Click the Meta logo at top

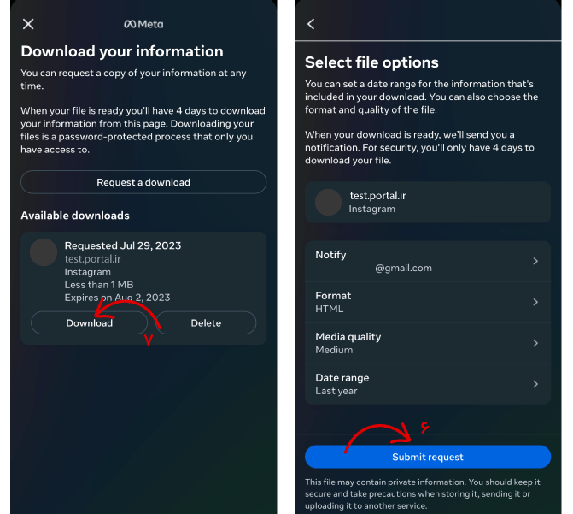click(x=143, y=24)
